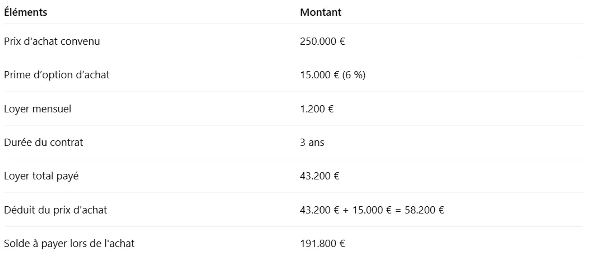The image size is (589, 253).
Task: Click the equals sign in the deduction formula
Action: pos(398,210)
